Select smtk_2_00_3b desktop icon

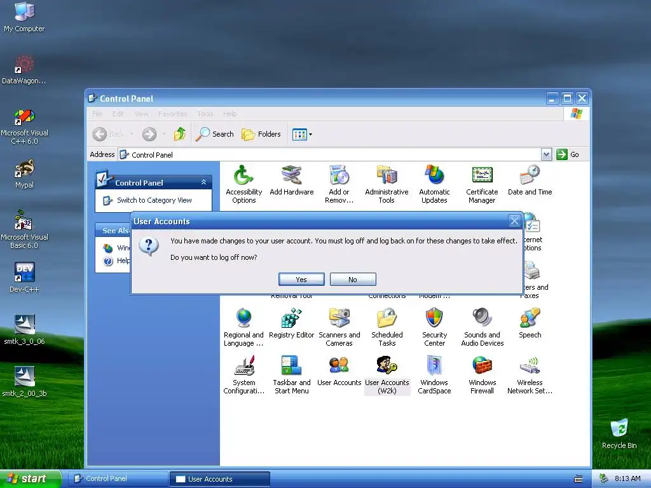pos(24,382)
